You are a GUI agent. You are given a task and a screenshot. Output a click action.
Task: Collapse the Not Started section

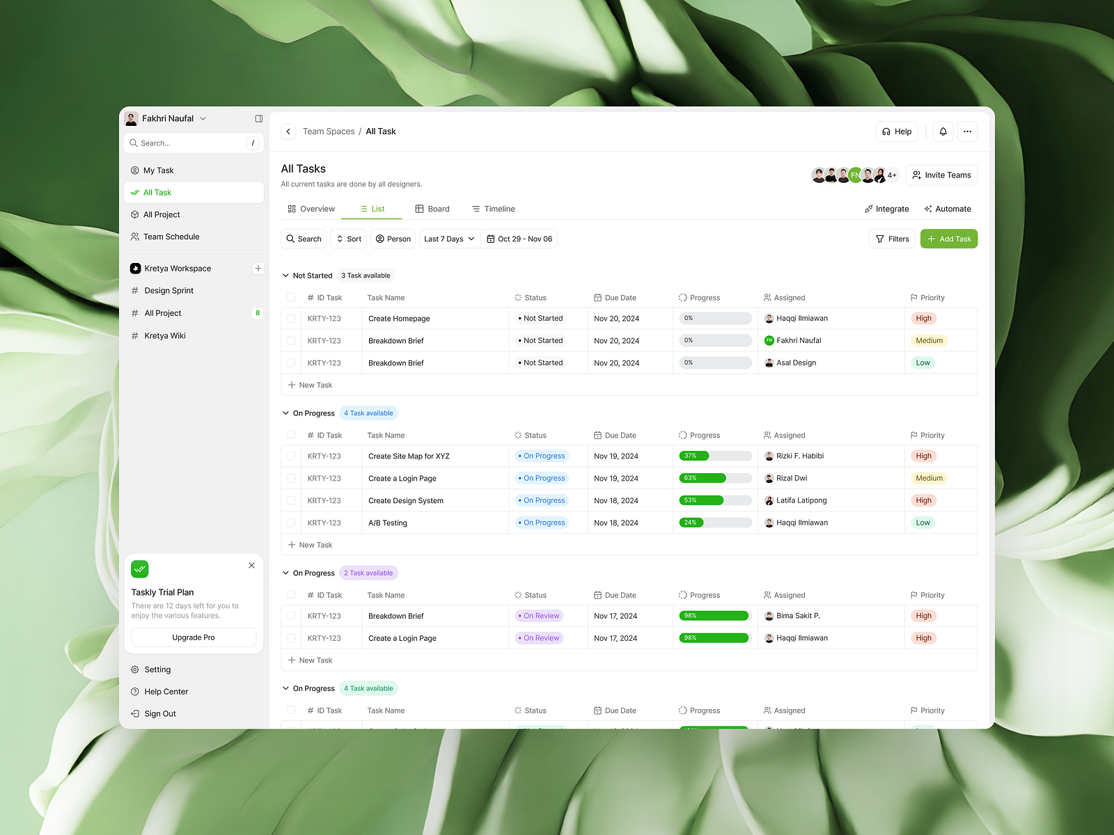tap(285, 276)
